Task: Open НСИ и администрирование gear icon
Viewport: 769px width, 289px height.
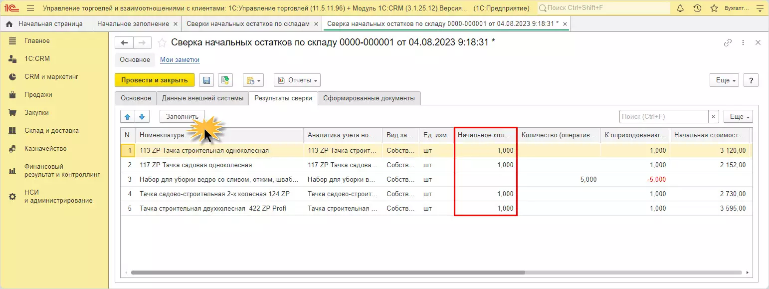Action: [13, 197]
